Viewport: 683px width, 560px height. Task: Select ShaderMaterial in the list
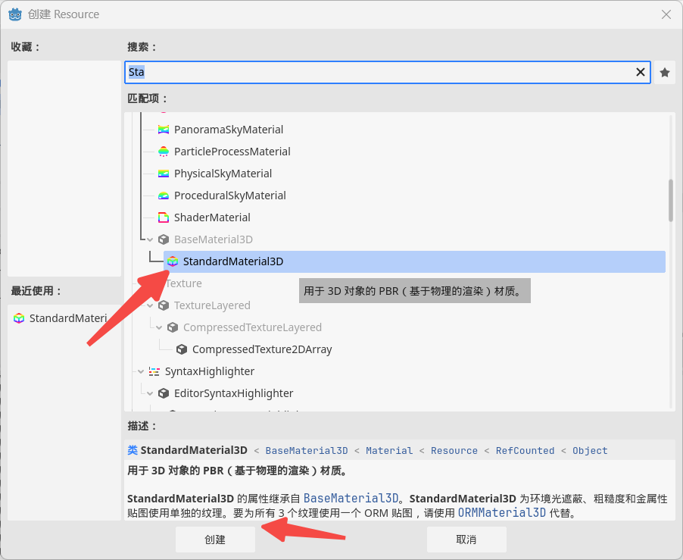[212, 217]
